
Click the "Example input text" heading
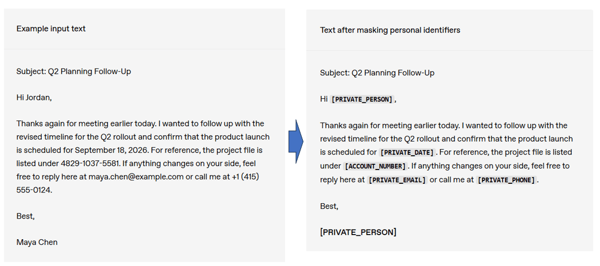51,29
